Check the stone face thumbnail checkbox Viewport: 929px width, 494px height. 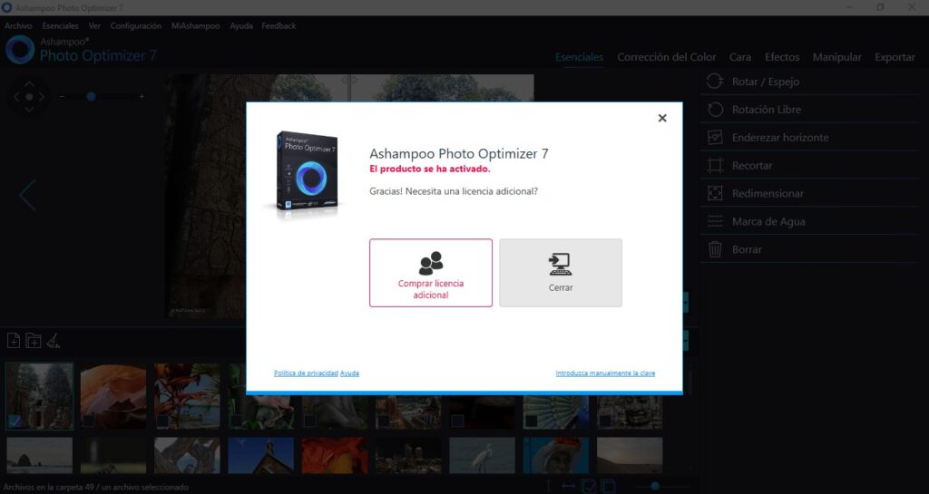tap(605, 421)
